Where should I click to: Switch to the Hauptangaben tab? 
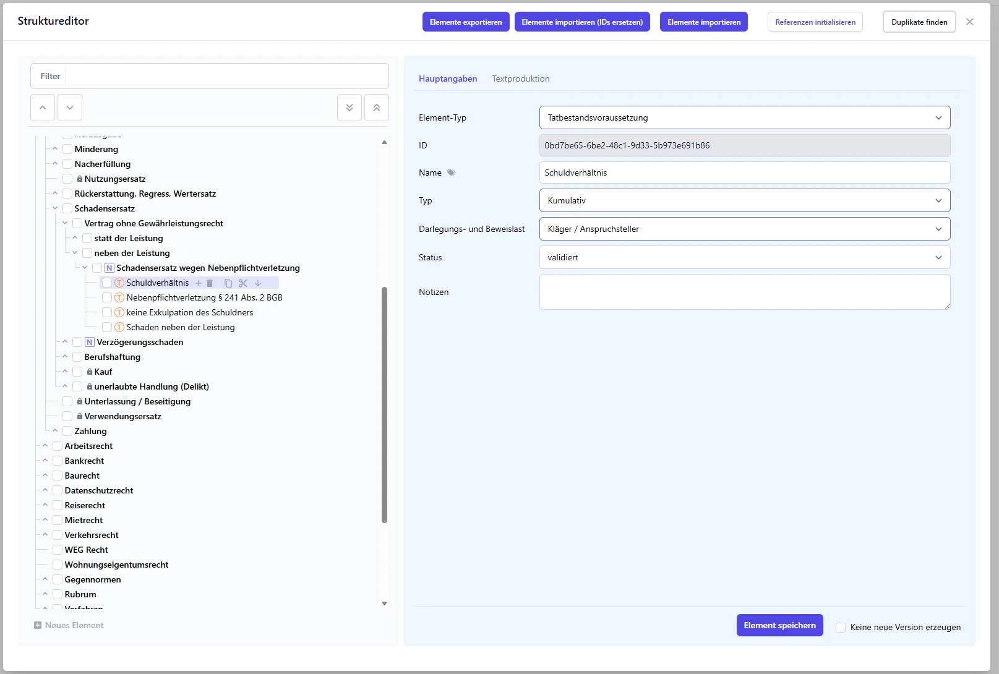pyautogui.click(x=448, y=79)
